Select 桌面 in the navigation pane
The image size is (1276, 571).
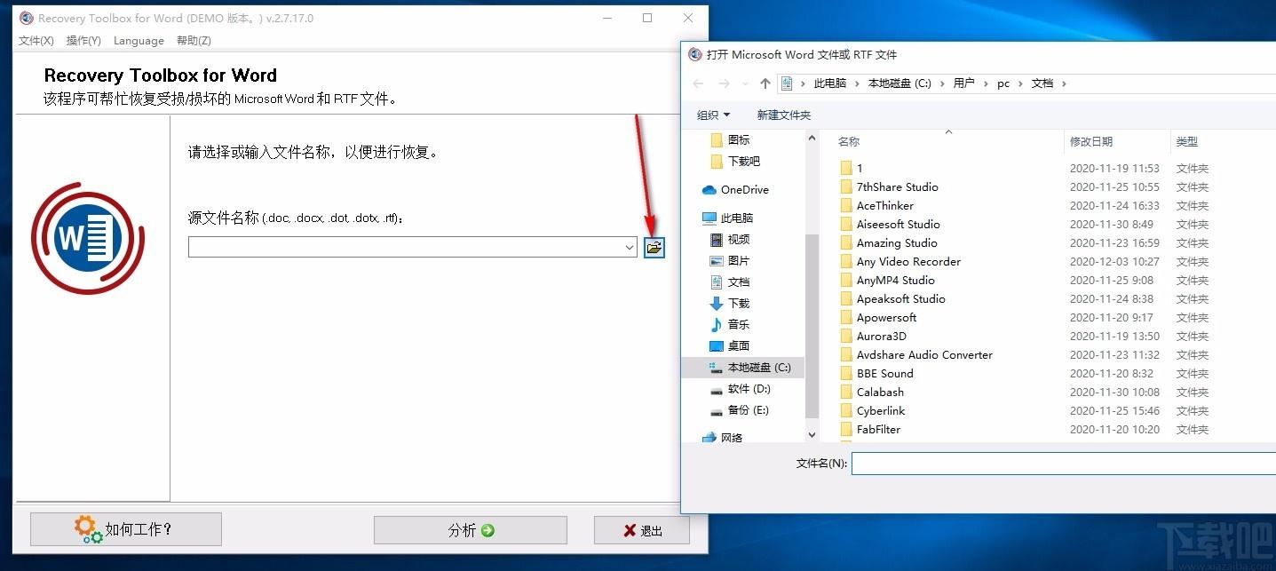[x=739, y=346]
